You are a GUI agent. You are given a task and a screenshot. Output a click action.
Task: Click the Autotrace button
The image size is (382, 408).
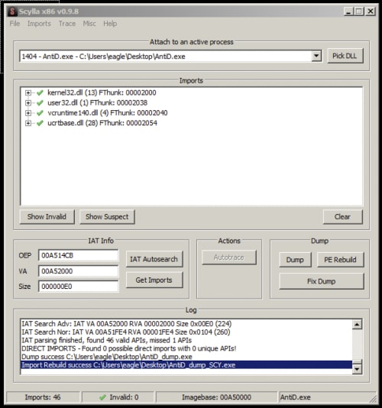click(229, 257)
